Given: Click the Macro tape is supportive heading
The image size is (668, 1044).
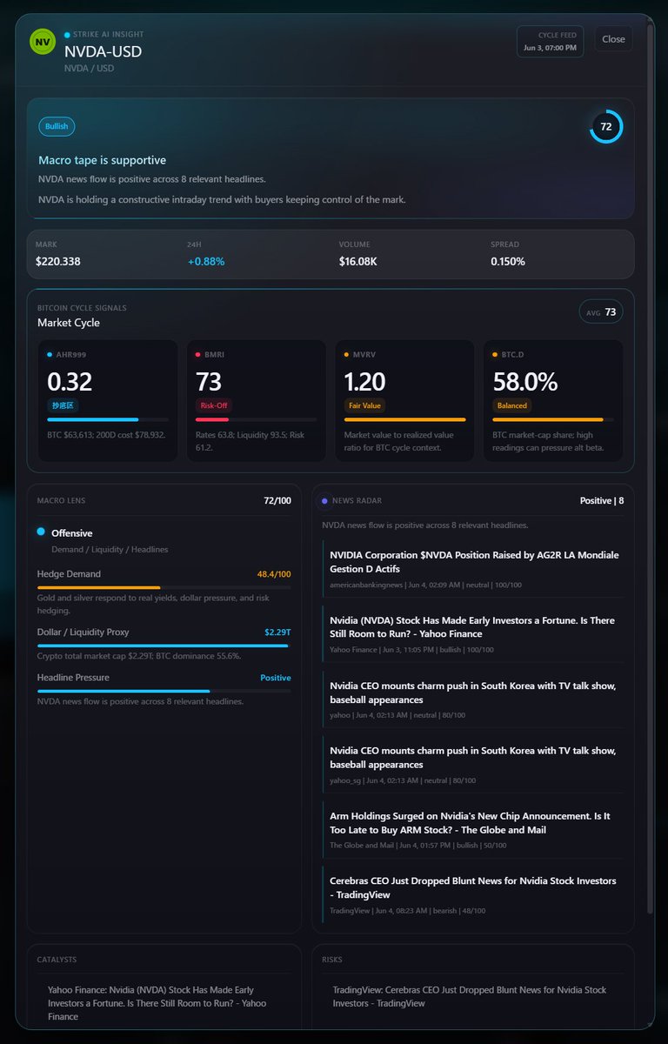Looking at the screenshot, I should tap(102, 160).
